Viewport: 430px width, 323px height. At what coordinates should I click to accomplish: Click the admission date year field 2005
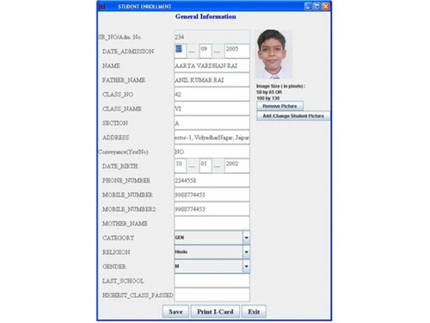[237, 51]
